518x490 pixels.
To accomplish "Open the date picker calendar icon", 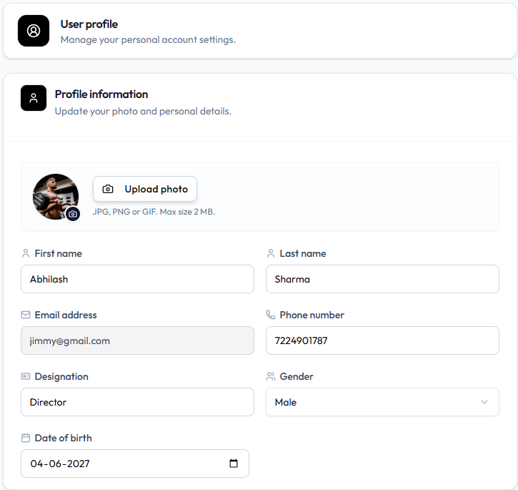I will tap(234, 464).
